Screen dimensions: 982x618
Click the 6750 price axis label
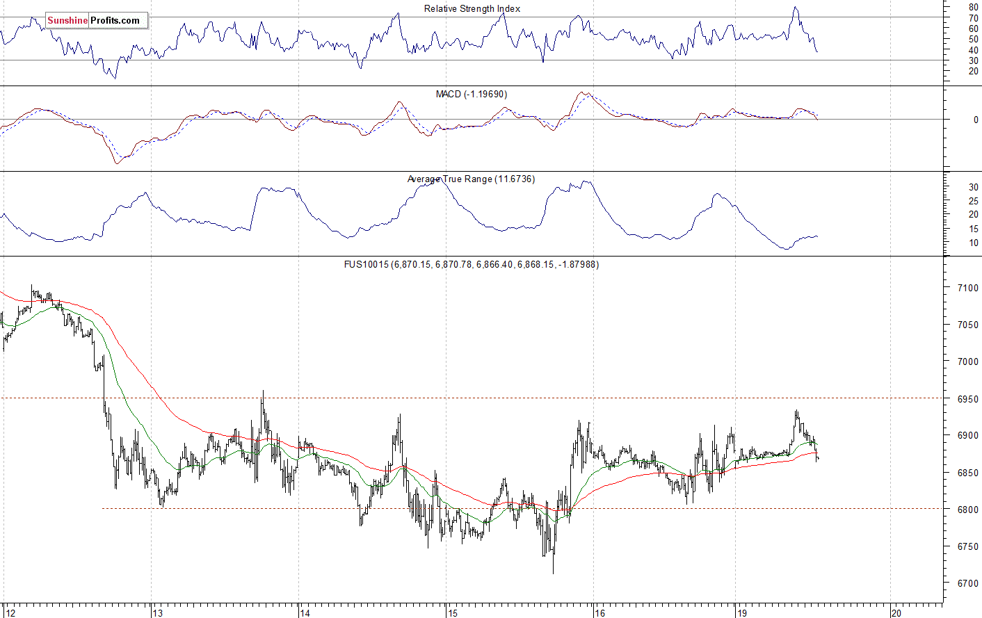[968, 546]
